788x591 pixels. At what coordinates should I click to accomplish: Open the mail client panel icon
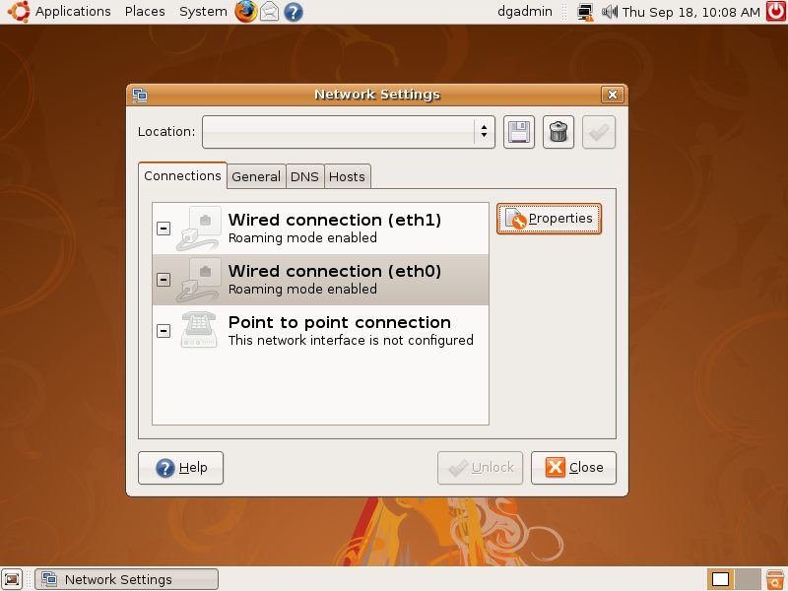coord(269,11)
